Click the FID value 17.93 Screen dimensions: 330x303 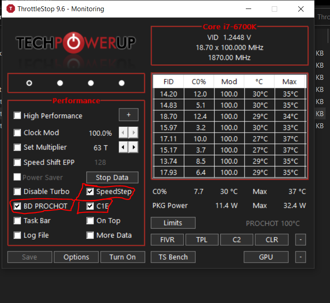coord(169,173)
